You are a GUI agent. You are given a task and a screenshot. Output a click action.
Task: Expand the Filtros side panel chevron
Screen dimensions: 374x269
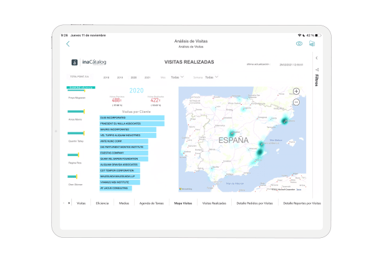(x=317, y=58)
